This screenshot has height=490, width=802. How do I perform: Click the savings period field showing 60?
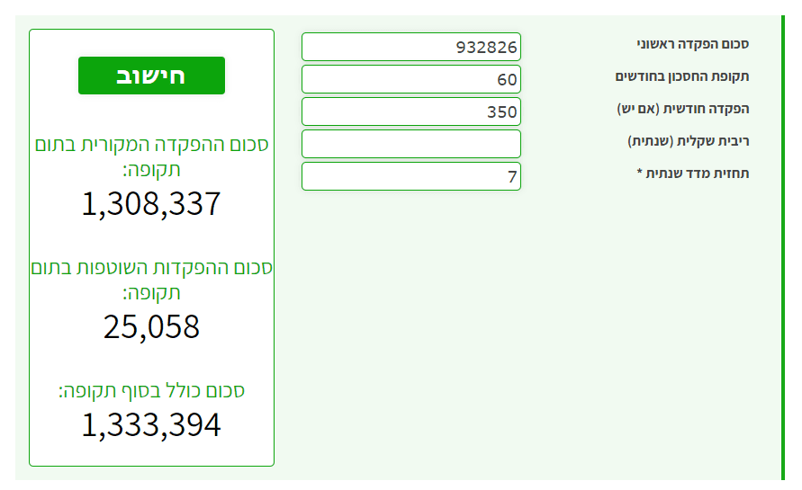pyautogui.click(x=410, y=79)
